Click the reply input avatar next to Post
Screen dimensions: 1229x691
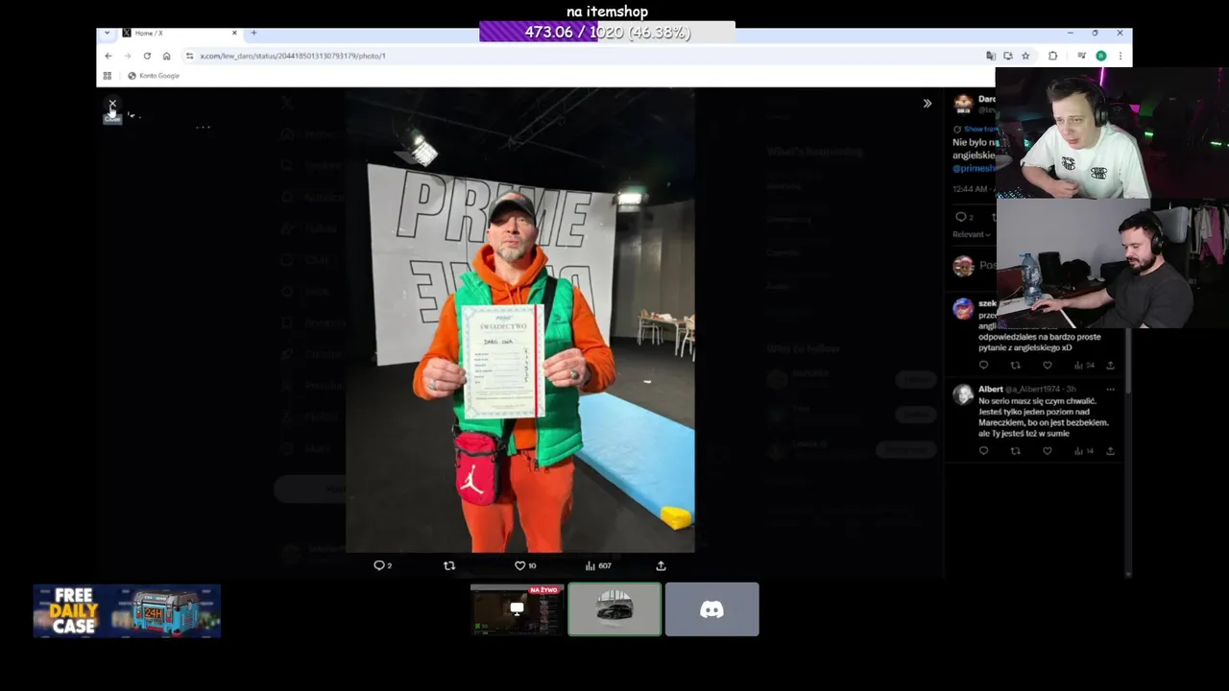tap(963, 266)
